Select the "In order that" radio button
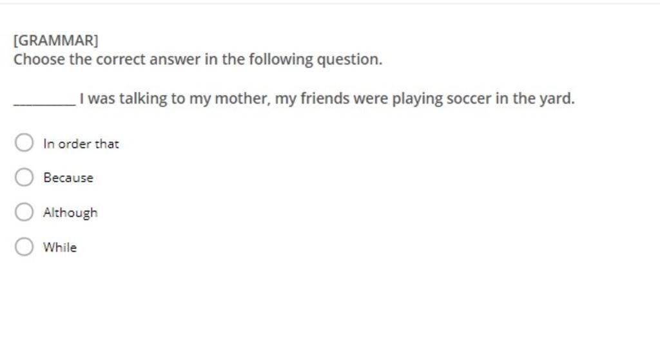 click(x=24, y=143)
